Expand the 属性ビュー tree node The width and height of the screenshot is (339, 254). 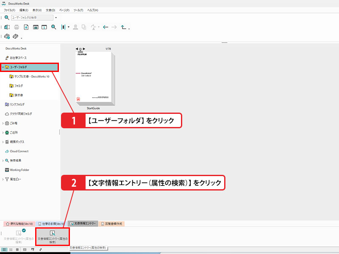(x=3, y=179)
